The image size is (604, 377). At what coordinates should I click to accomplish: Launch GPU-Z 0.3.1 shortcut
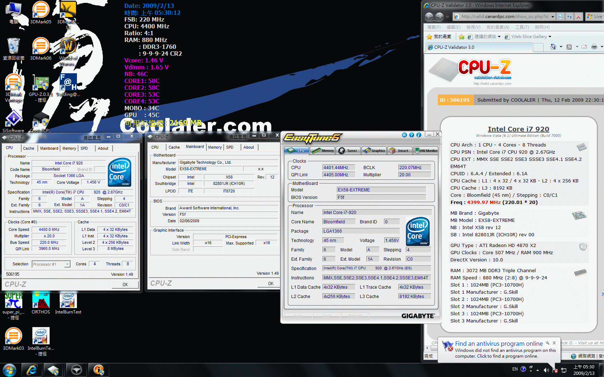point(41,88)
